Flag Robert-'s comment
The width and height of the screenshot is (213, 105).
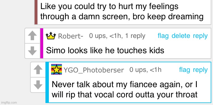pyautogui.click(x=163, y=36)
